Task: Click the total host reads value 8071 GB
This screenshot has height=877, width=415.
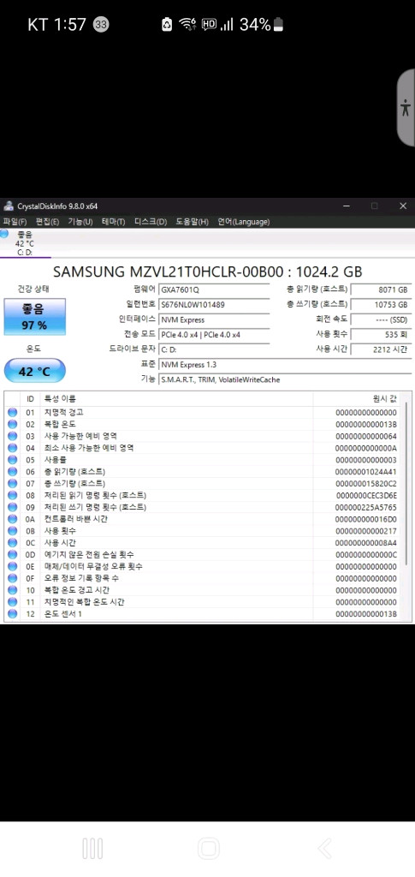Action: click(x=382, y=289)
